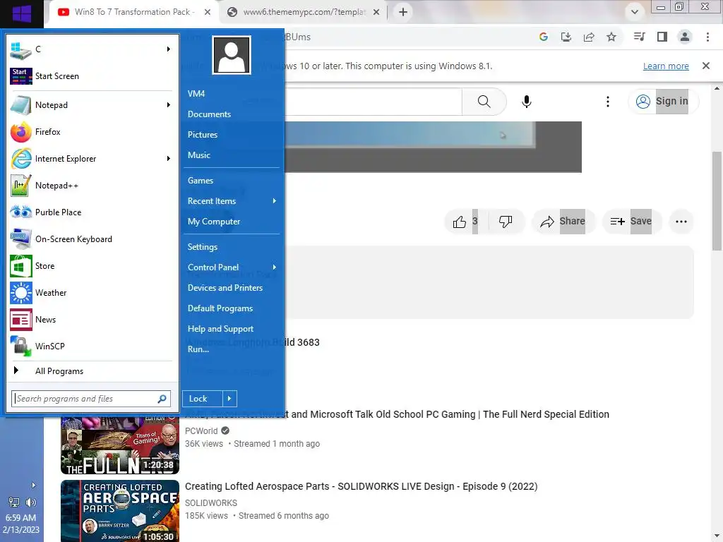723x542 pixels.
Task: Click YouTube Sign in button
Action: tap(663, 102)
